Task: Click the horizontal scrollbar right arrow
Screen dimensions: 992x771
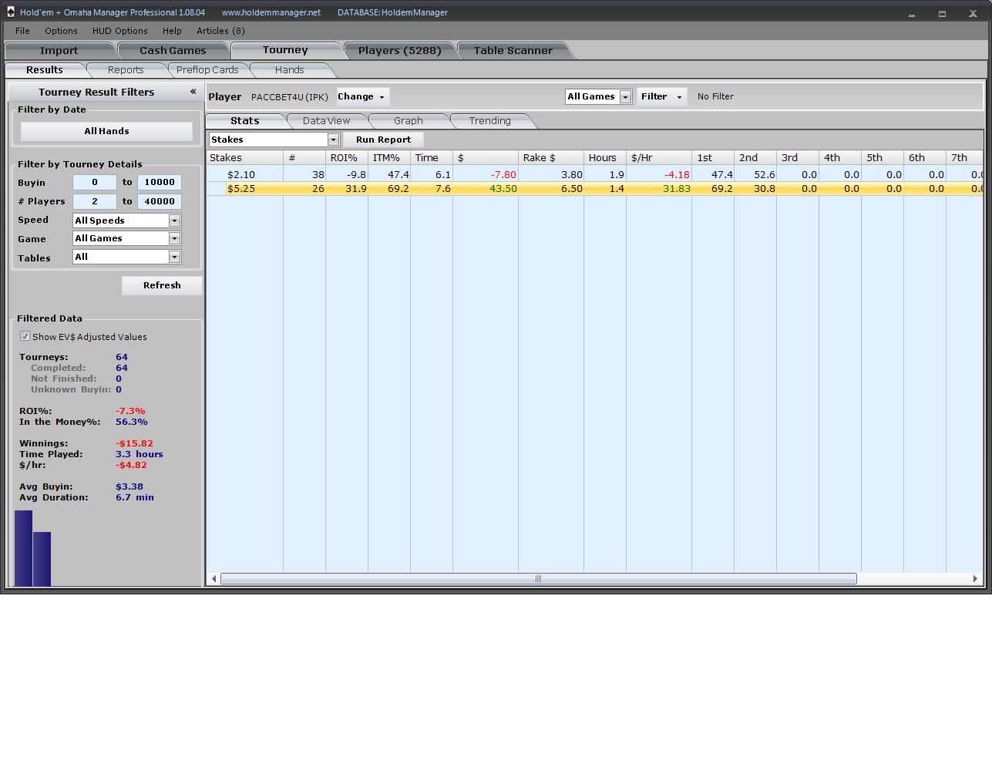Action: click(975, 578)
